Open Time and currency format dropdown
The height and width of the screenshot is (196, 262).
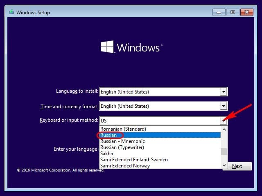click(224, 106)
